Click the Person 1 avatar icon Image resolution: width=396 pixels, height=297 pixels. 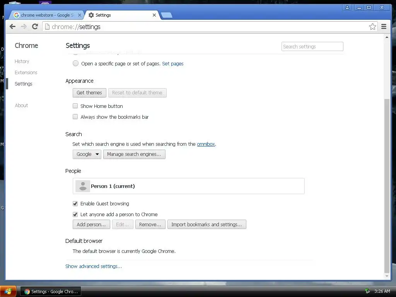click(x=83, y=186)
